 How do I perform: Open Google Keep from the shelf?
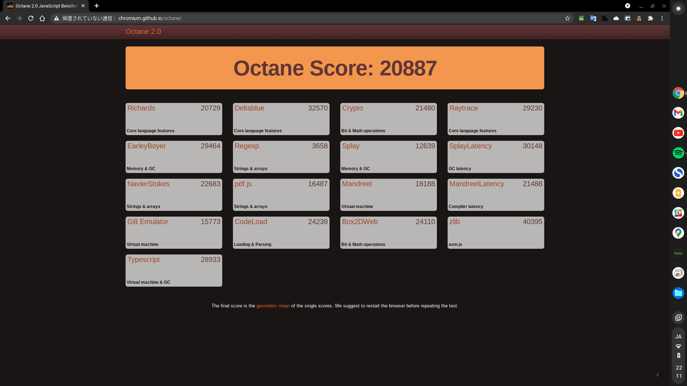[678, 193]
